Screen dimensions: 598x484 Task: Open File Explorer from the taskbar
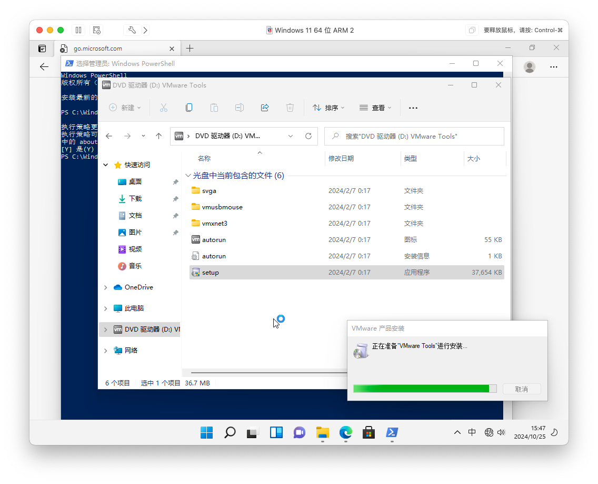tap(323, 432)
